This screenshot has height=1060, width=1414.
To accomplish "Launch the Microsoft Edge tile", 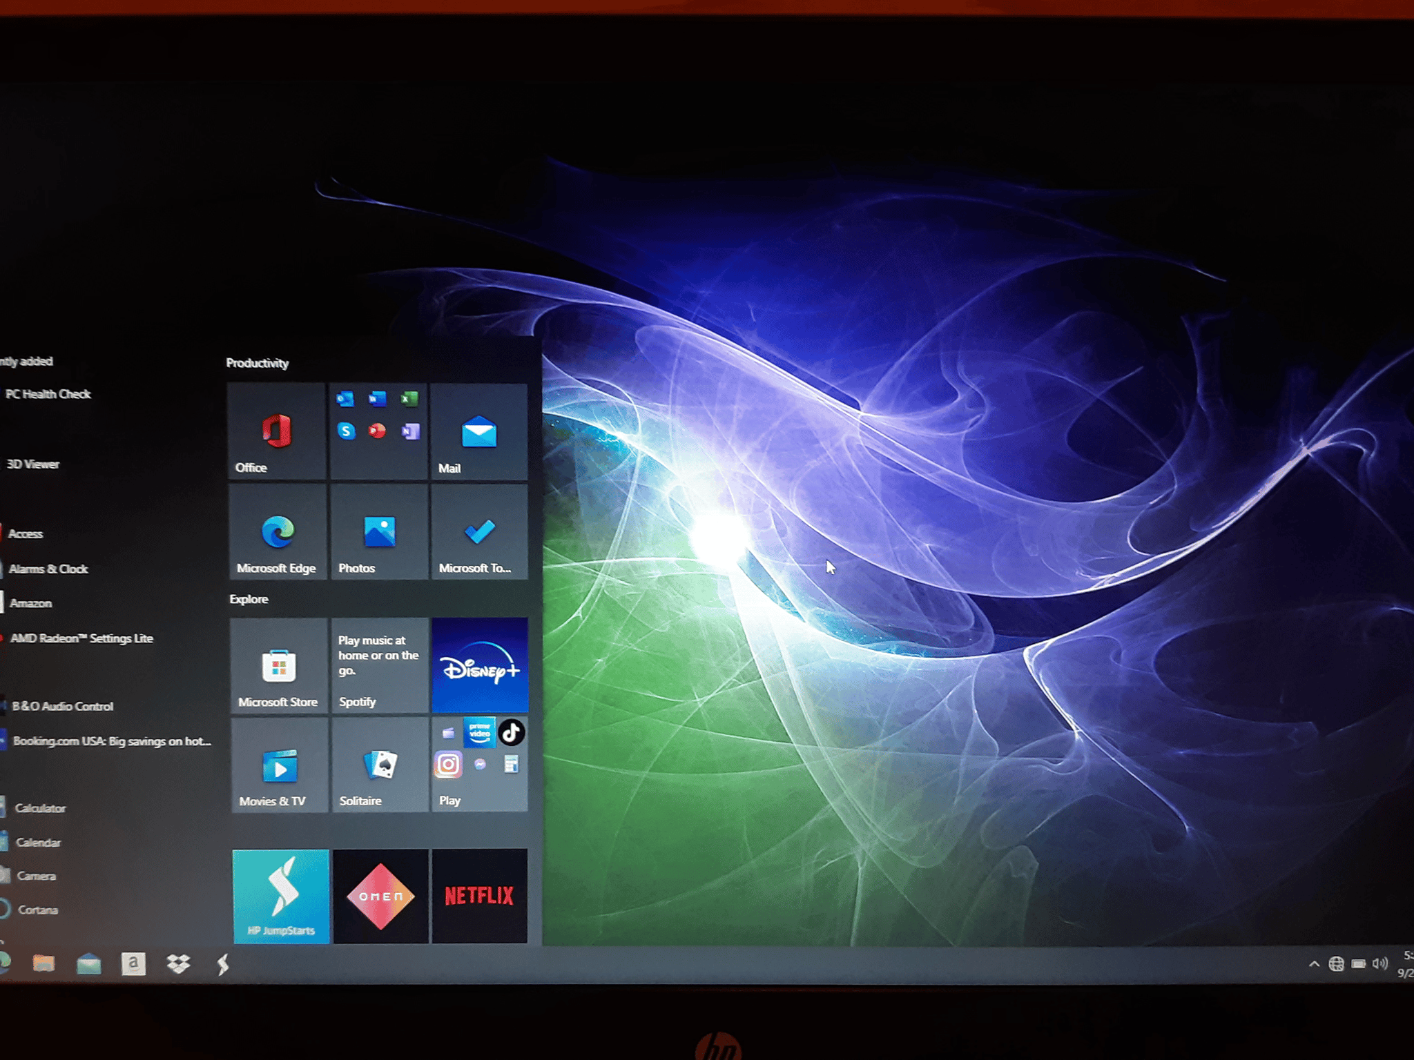I will 278,531.
